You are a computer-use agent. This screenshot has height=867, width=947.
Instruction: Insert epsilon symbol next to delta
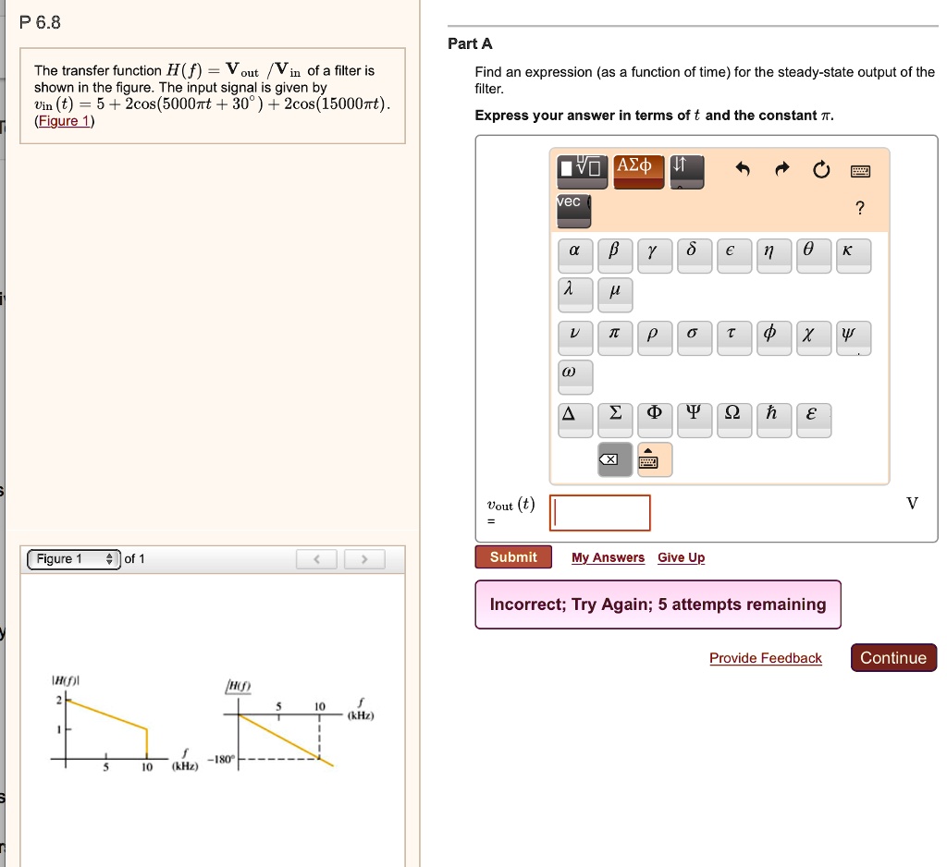tap(733, 255)
